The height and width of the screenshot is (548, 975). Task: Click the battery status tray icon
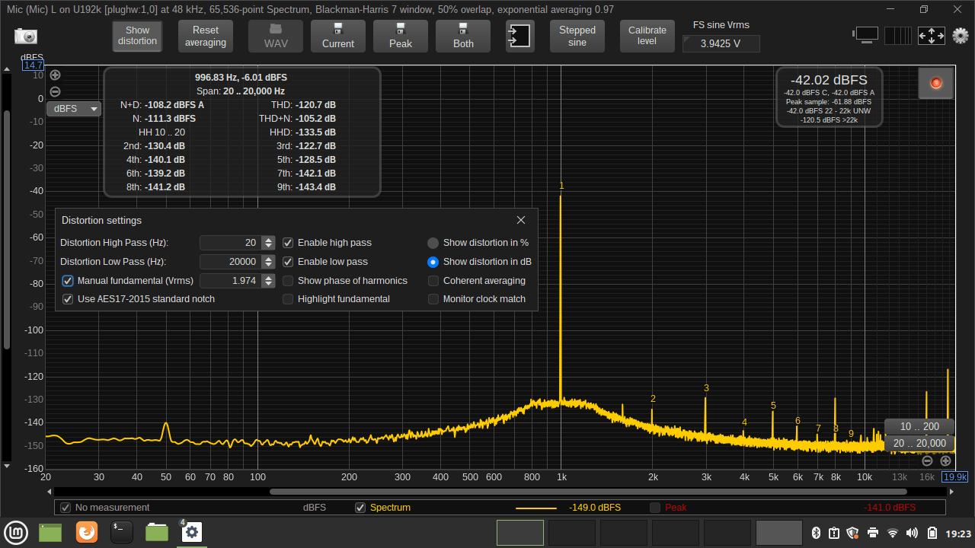[x=932, y=532]
